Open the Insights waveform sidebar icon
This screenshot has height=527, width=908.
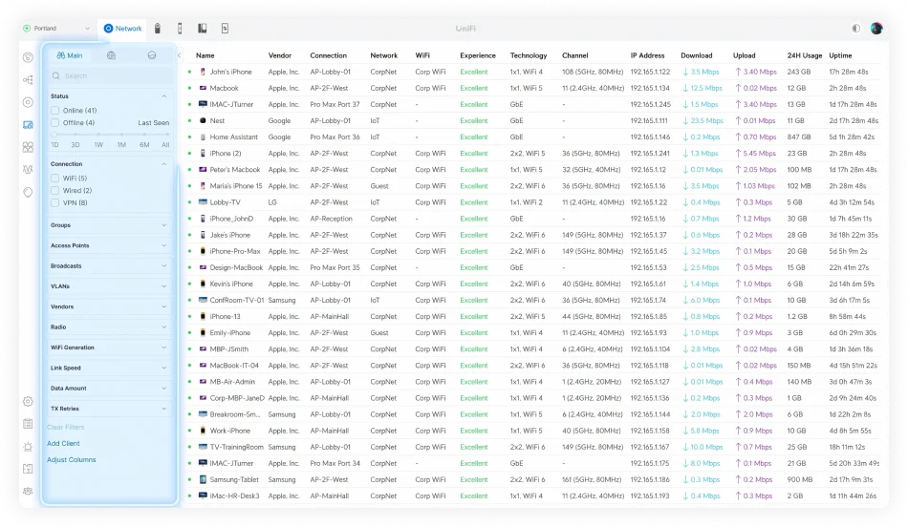28,170
